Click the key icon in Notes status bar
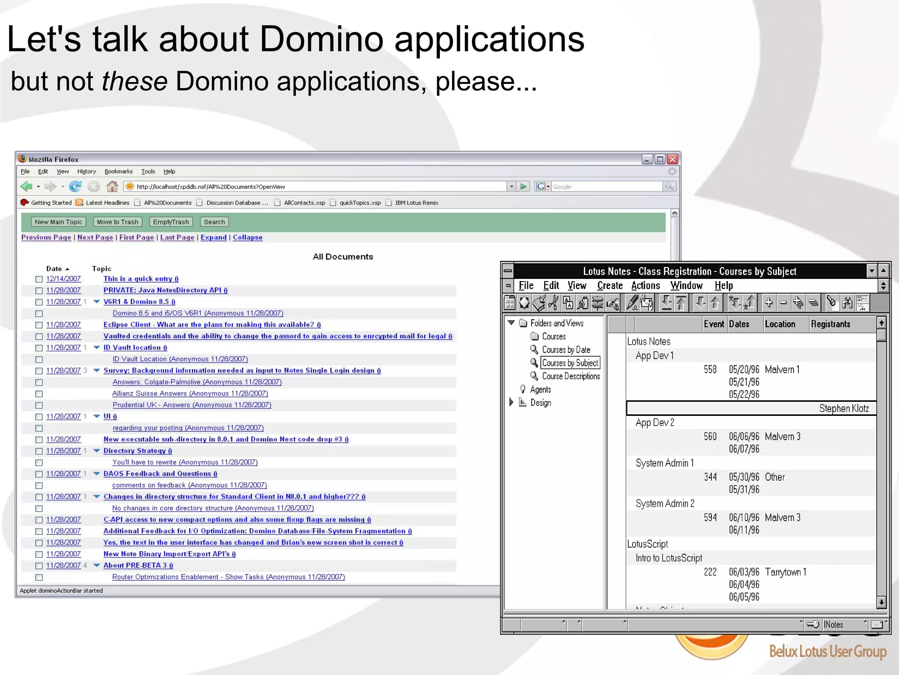The image size is (899, 675). click(813, 624)
